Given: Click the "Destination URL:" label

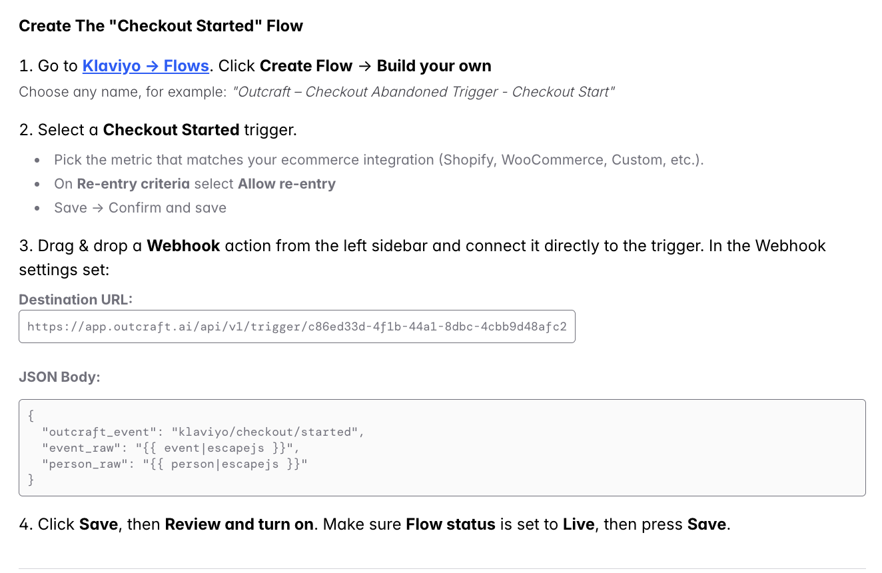Looking at the screenshot, I should (x=76, y=299).
